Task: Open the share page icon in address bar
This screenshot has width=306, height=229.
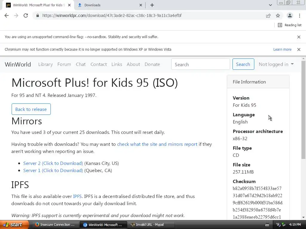Action: click(268, 16)
